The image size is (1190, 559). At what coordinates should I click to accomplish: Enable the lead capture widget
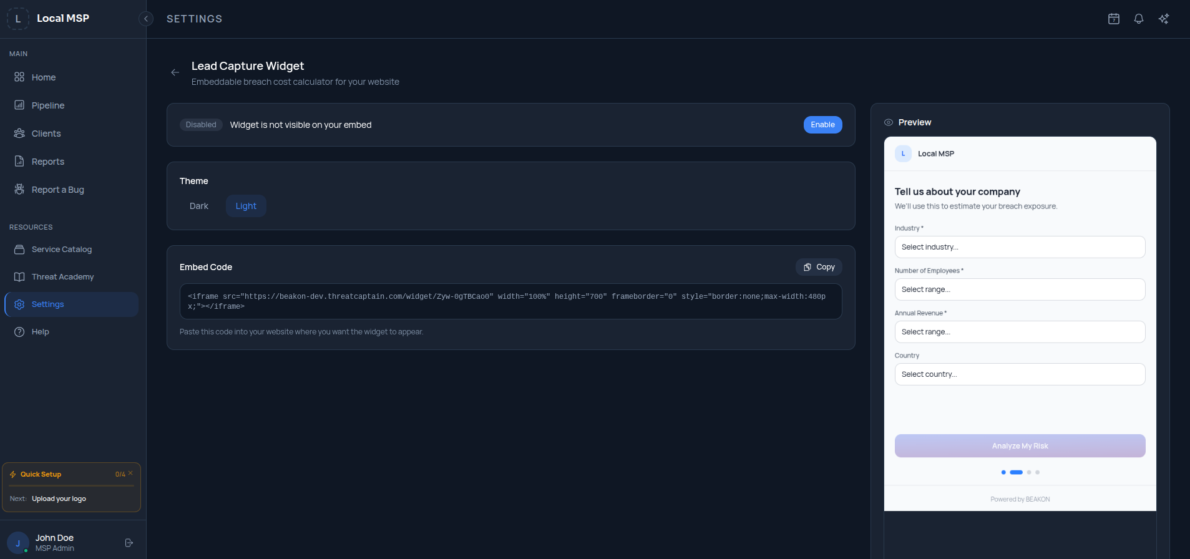pyautogui.click(x=822, y=125)
